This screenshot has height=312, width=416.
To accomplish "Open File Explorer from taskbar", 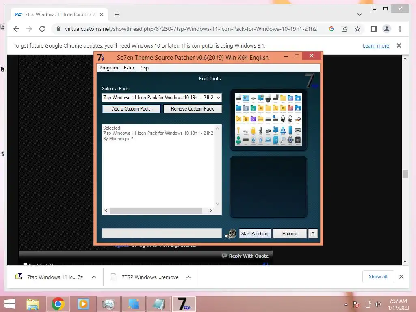I will 32,304.
